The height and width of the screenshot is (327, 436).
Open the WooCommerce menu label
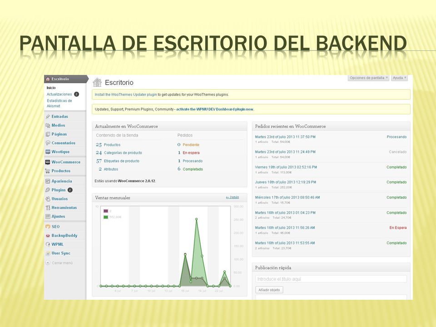[66, 162]
